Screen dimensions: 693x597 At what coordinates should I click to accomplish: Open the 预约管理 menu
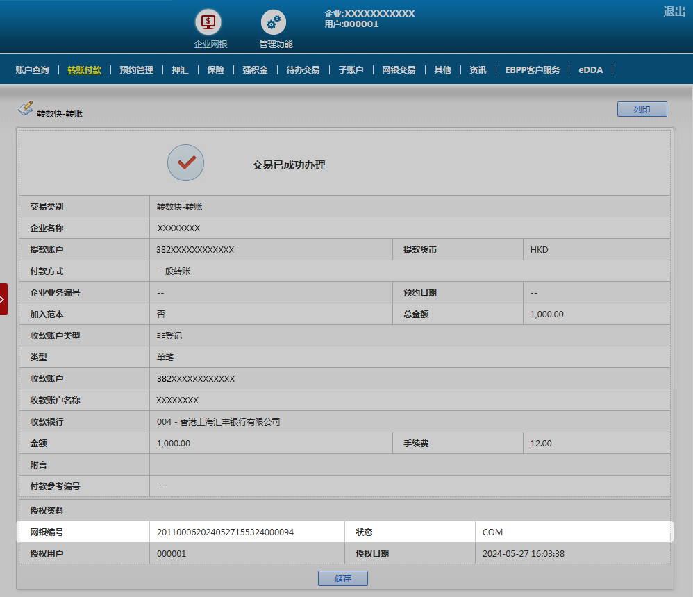tap(136, 70)
